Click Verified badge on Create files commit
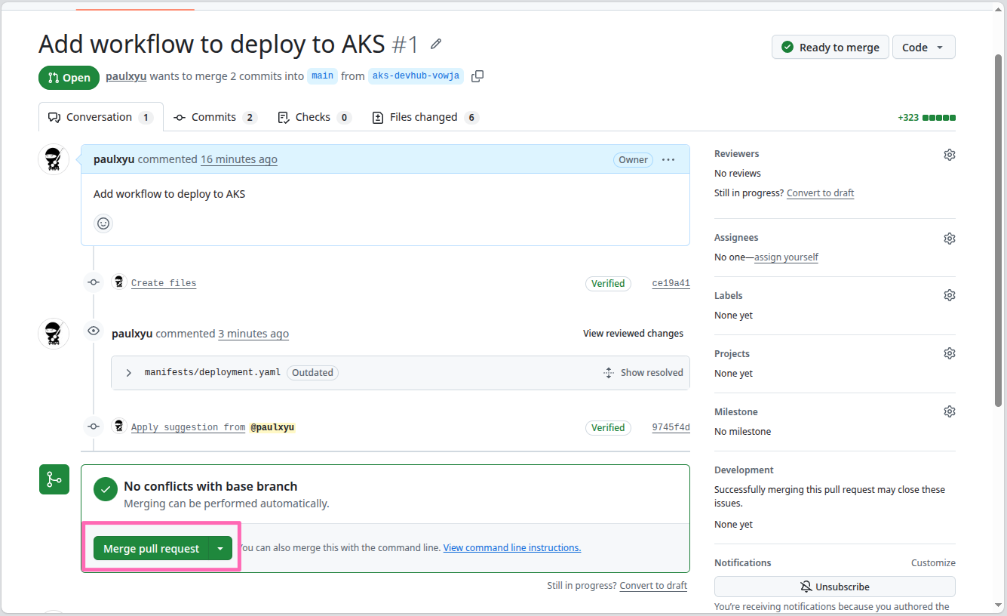Screen dimensions: 1007x616 tap(608, 283)
